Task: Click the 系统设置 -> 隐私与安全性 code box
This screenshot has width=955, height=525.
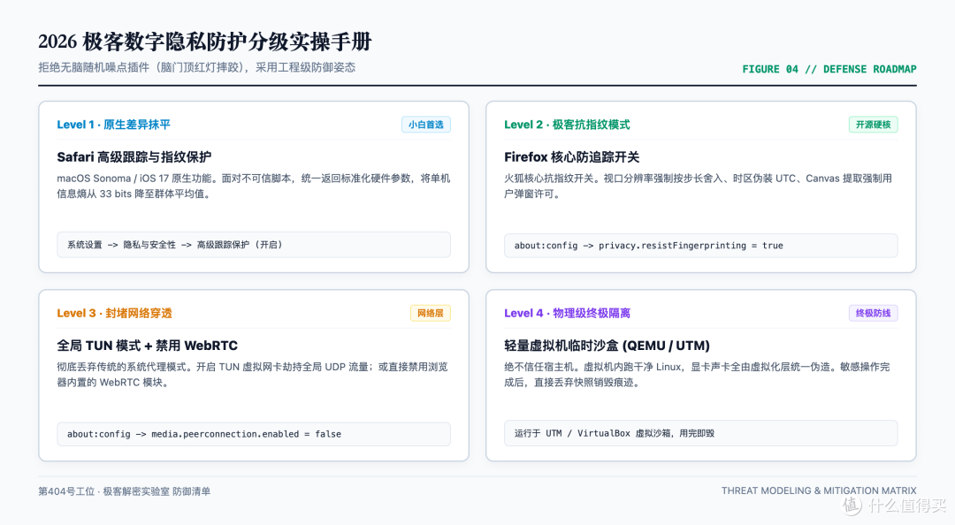Action: tap(254, 245)
